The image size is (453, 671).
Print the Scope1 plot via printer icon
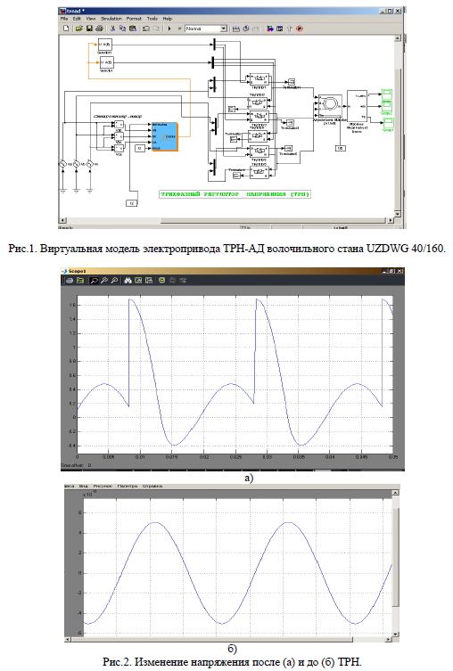70,281
